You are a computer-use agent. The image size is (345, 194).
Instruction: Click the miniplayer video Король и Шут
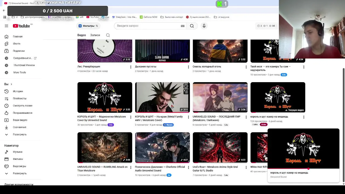click(303, 148)
